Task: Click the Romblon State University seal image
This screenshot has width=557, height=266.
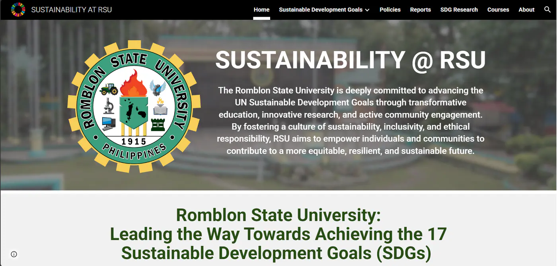Action: 134,107
